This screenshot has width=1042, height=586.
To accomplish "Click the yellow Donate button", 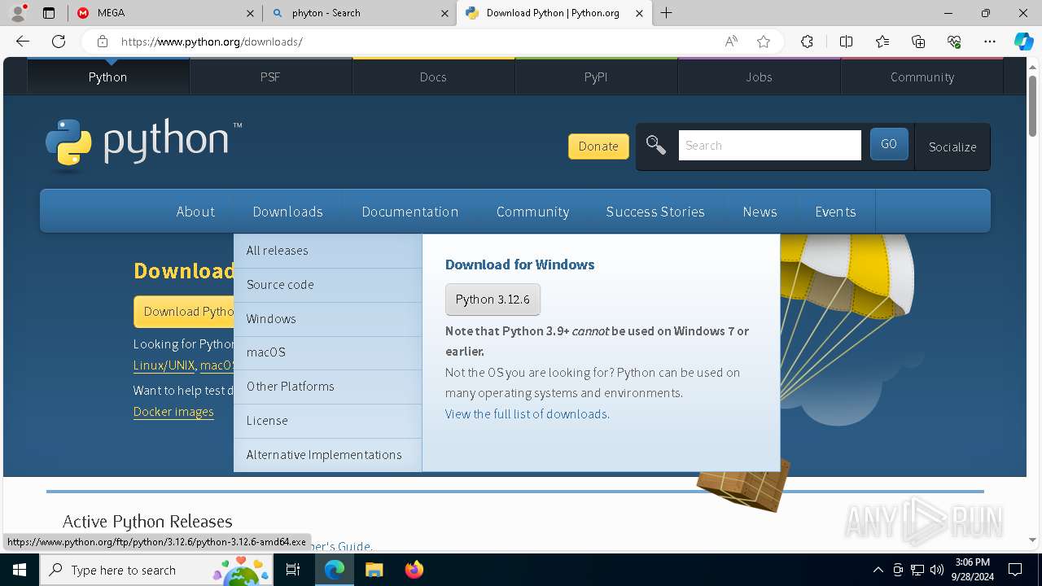I will click(x=598, y=146).
